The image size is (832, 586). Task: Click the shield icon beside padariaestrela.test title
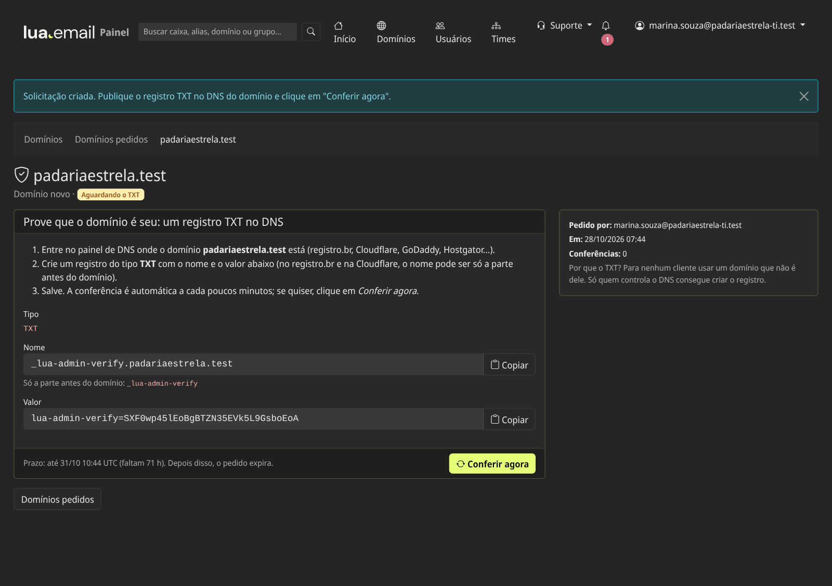(21, 175)
